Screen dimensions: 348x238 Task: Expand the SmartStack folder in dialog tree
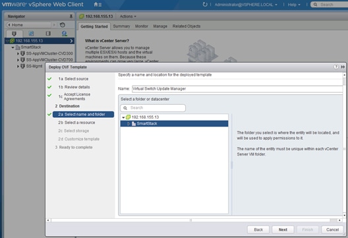(129, 124)
